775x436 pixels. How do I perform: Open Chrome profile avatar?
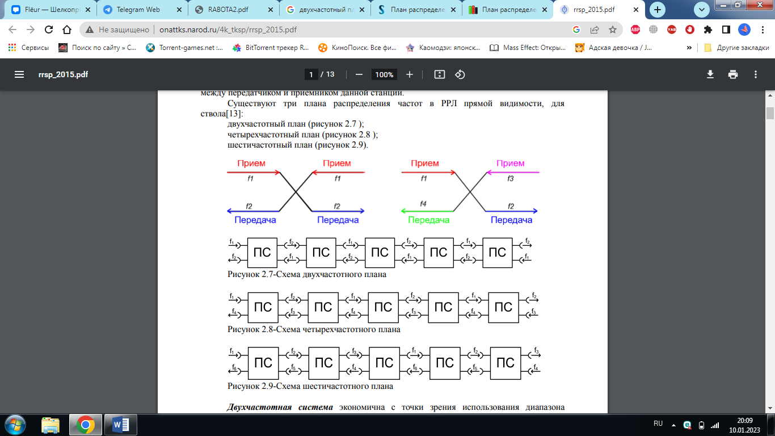pyautogui.click(x=744, y=30)
